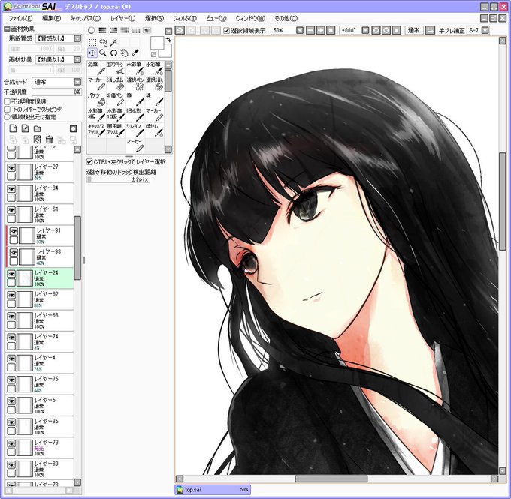Viewport: 511px width, 499px height.
Task: Hide layer レイヤー62
Action: (x=11, y=295)
